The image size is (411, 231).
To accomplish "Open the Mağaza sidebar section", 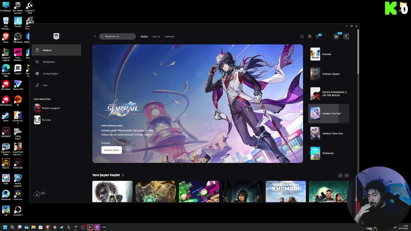I will pyautogui.click(x=56, y=50).
